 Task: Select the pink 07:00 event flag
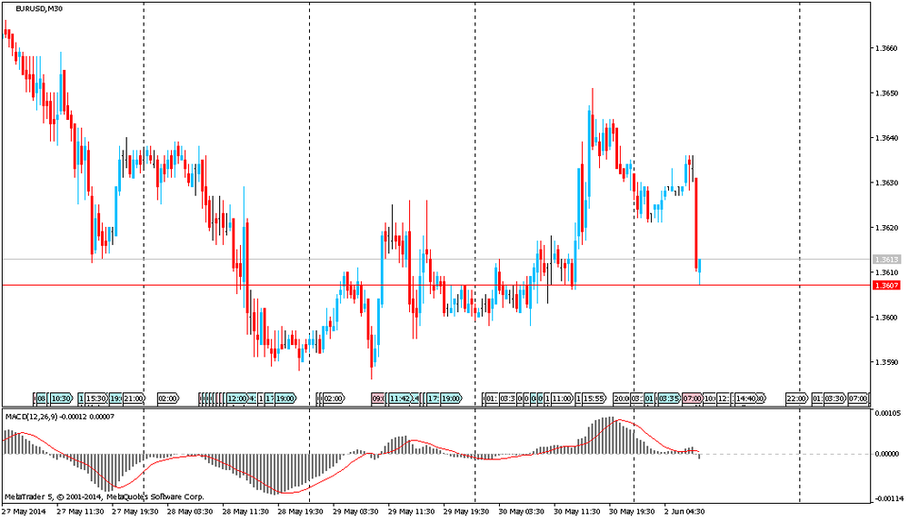coord(692,398)
